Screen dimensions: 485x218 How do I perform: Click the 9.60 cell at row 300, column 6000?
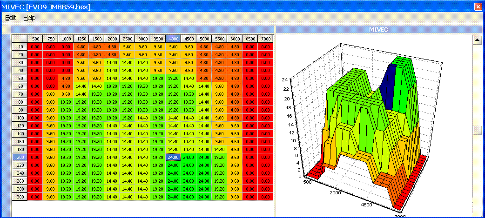coord(235,197)
